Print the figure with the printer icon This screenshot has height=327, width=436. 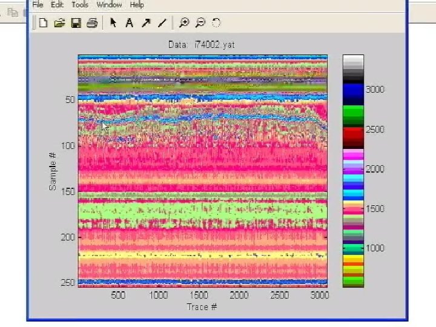92,23
